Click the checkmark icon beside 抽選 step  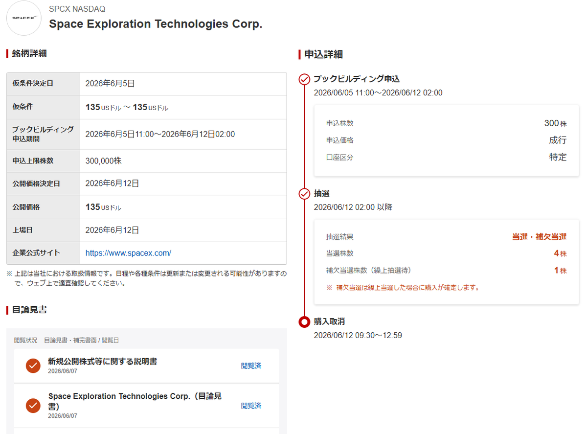pos(304,194)
